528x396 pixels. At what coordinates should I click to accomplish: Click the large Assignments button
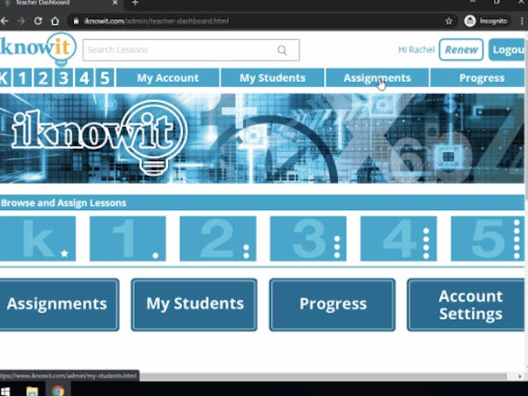[59, 304]
